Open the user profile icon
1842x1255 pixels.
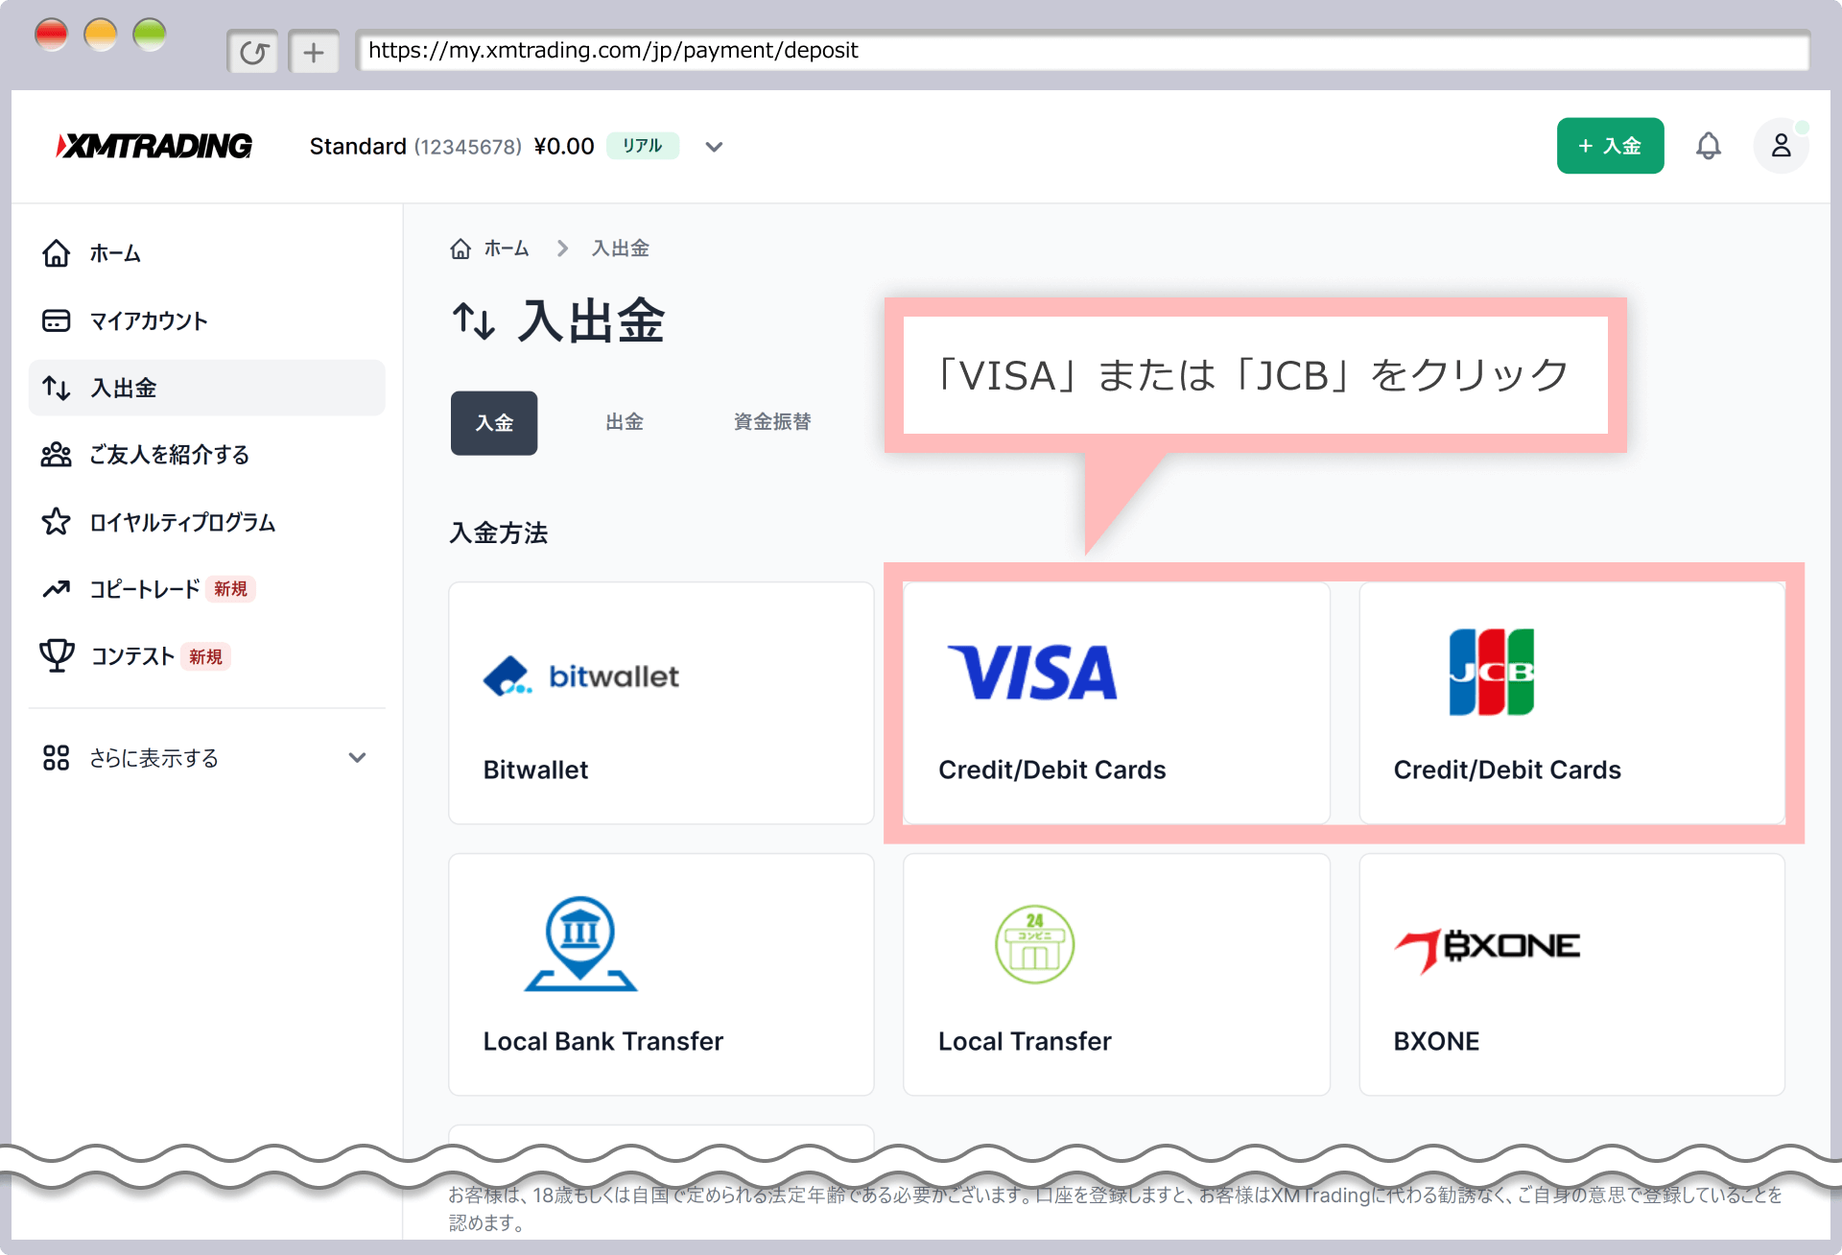(1781, 146)
